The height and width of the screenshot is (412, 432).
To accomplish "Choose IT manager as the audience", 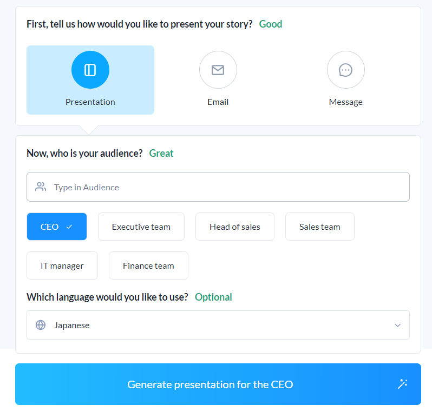I will click(x=62, y=265).
